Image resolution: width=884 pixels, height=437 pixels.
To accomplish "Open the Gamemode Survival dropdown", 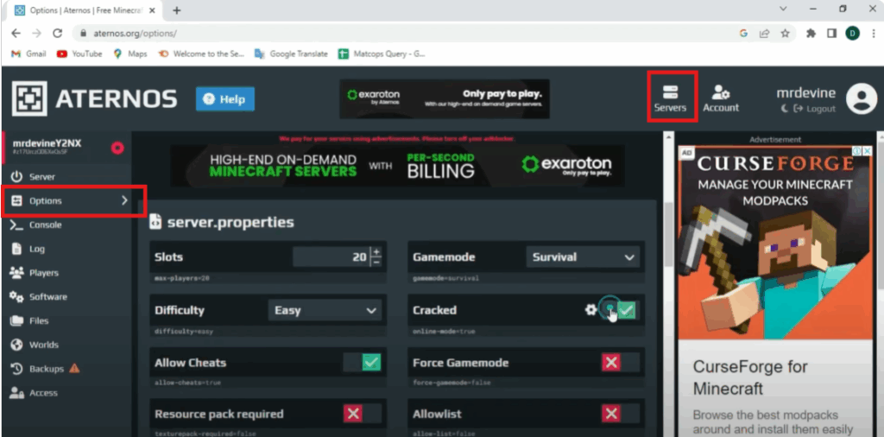I will pos(583,256).
